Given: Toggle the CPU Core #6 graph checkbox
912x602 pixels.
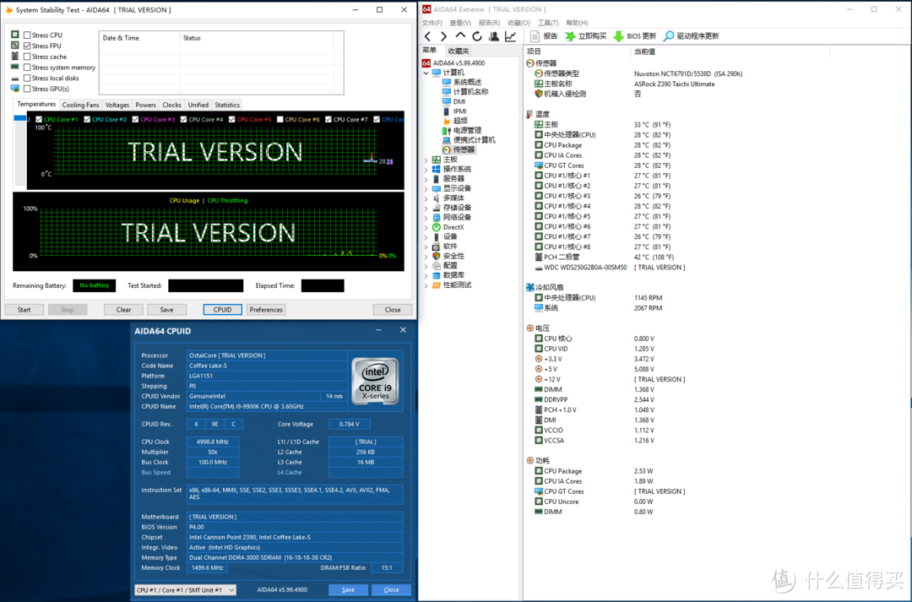Looking at the screenshot, I should (x=280, y=119).
